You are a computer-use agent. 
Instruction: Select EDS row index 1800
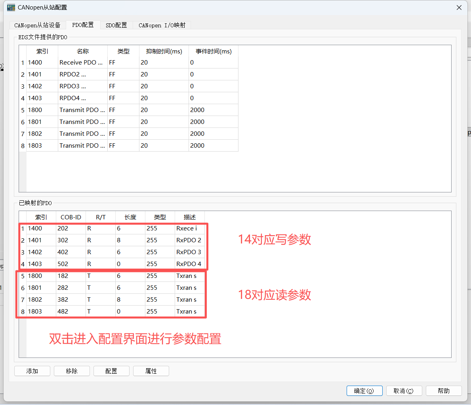(x=129, y=110)
